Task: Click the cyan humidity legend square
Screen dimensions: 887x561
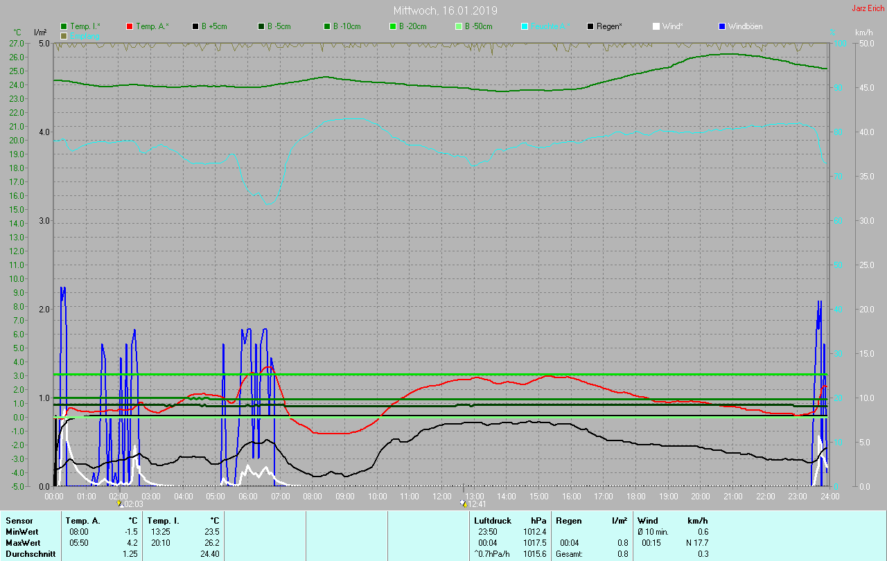Action: pos(525,26)
